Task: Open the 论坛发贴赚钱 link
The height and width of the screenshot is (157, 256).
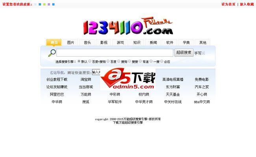Action: 57,87
